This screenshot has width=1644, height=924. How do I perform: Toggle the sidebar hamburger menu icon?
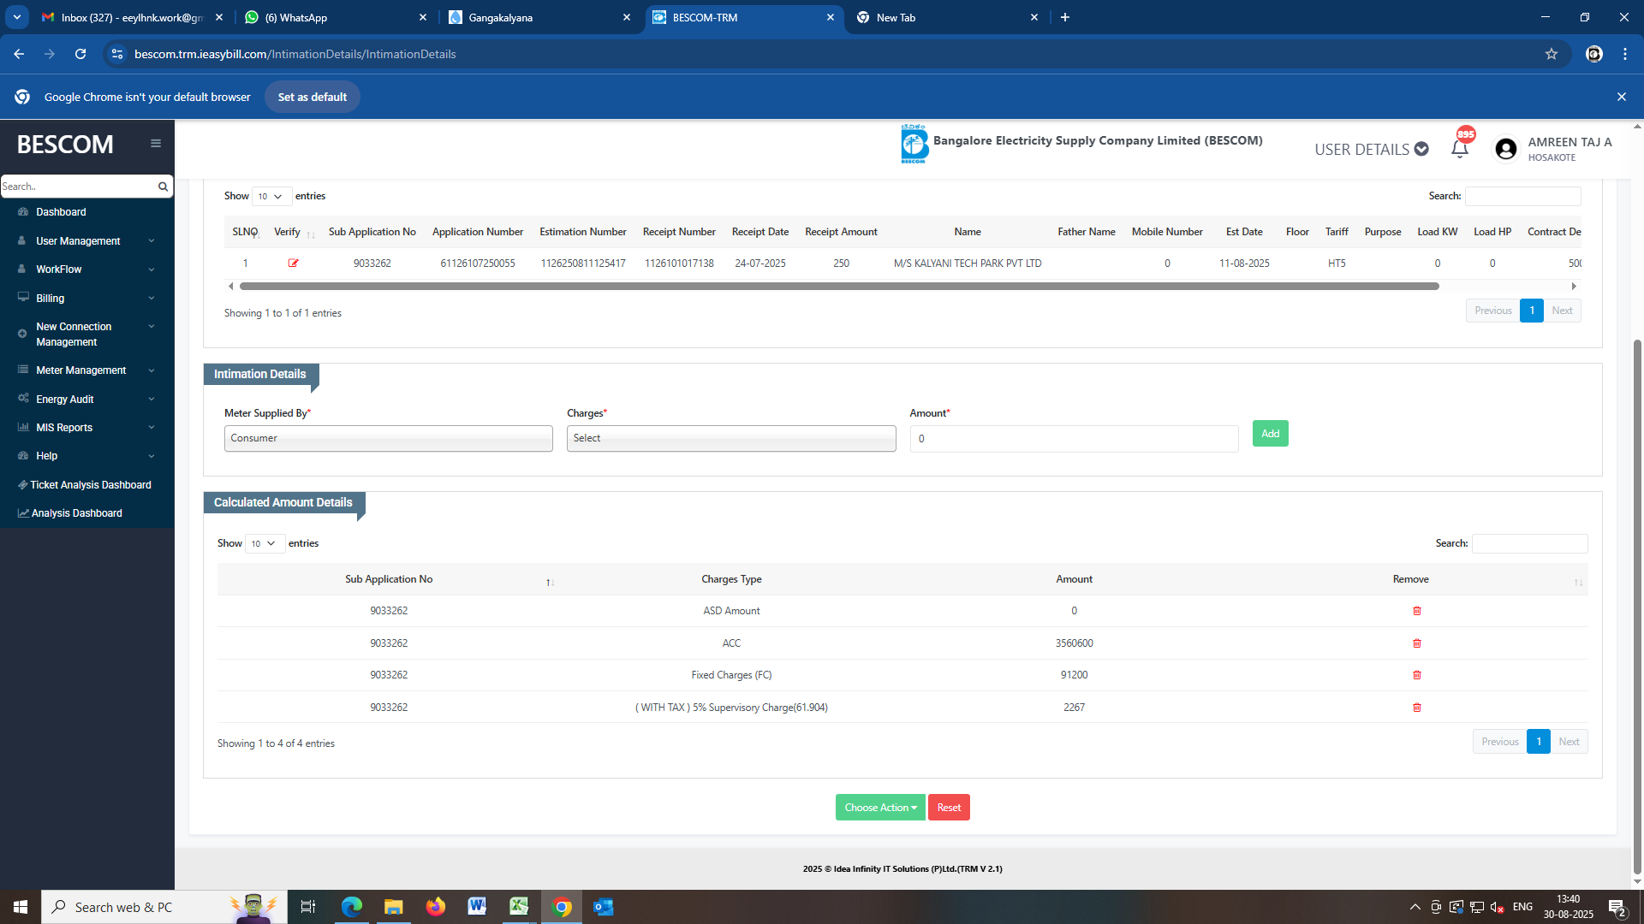pyautogui.click(x=156, y=144)
